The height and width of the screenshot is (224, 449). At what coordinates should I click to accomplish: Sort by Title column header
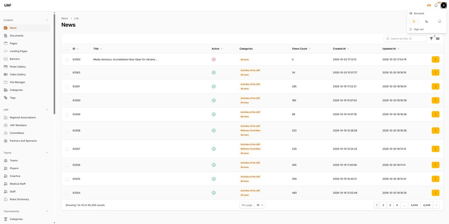click(x=97, y=49)
